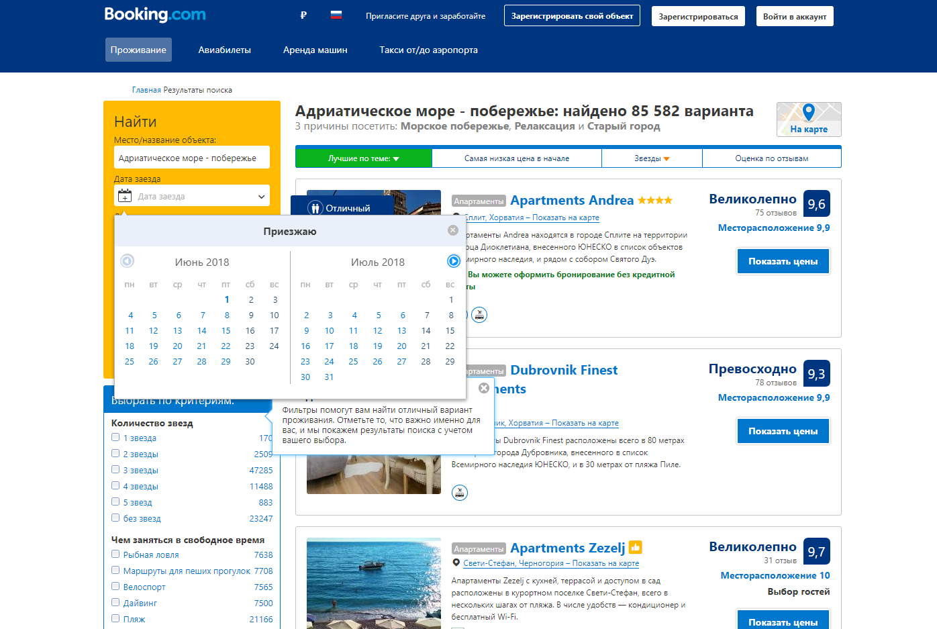The image size is (937, 629).
Task: Select July 31 in the calendar
Action: click(x=329, y=377)
